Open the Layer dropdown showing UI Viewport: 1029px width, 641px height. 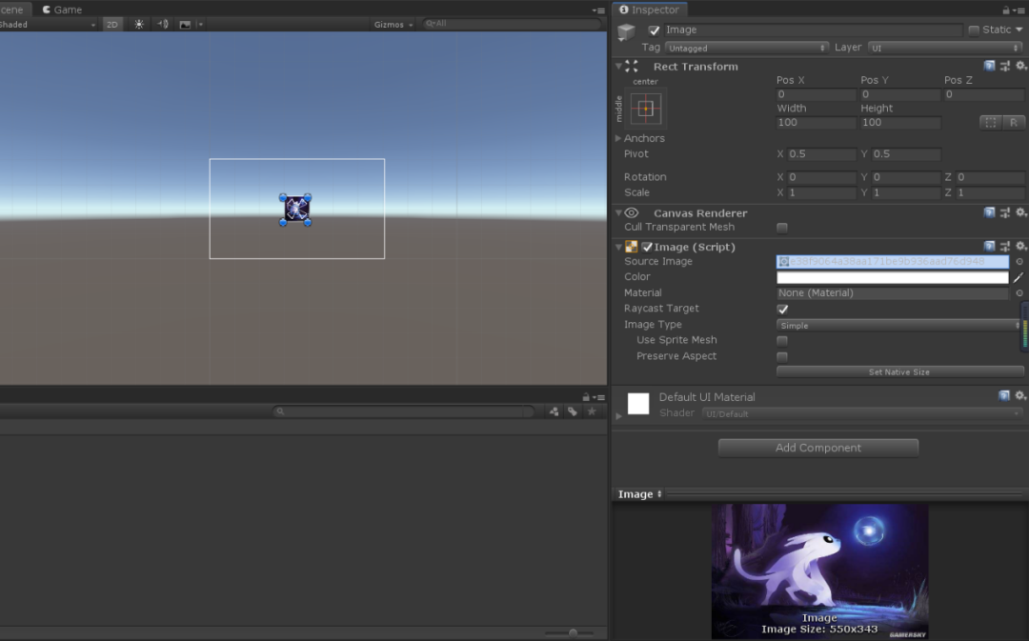pos(945,48)
